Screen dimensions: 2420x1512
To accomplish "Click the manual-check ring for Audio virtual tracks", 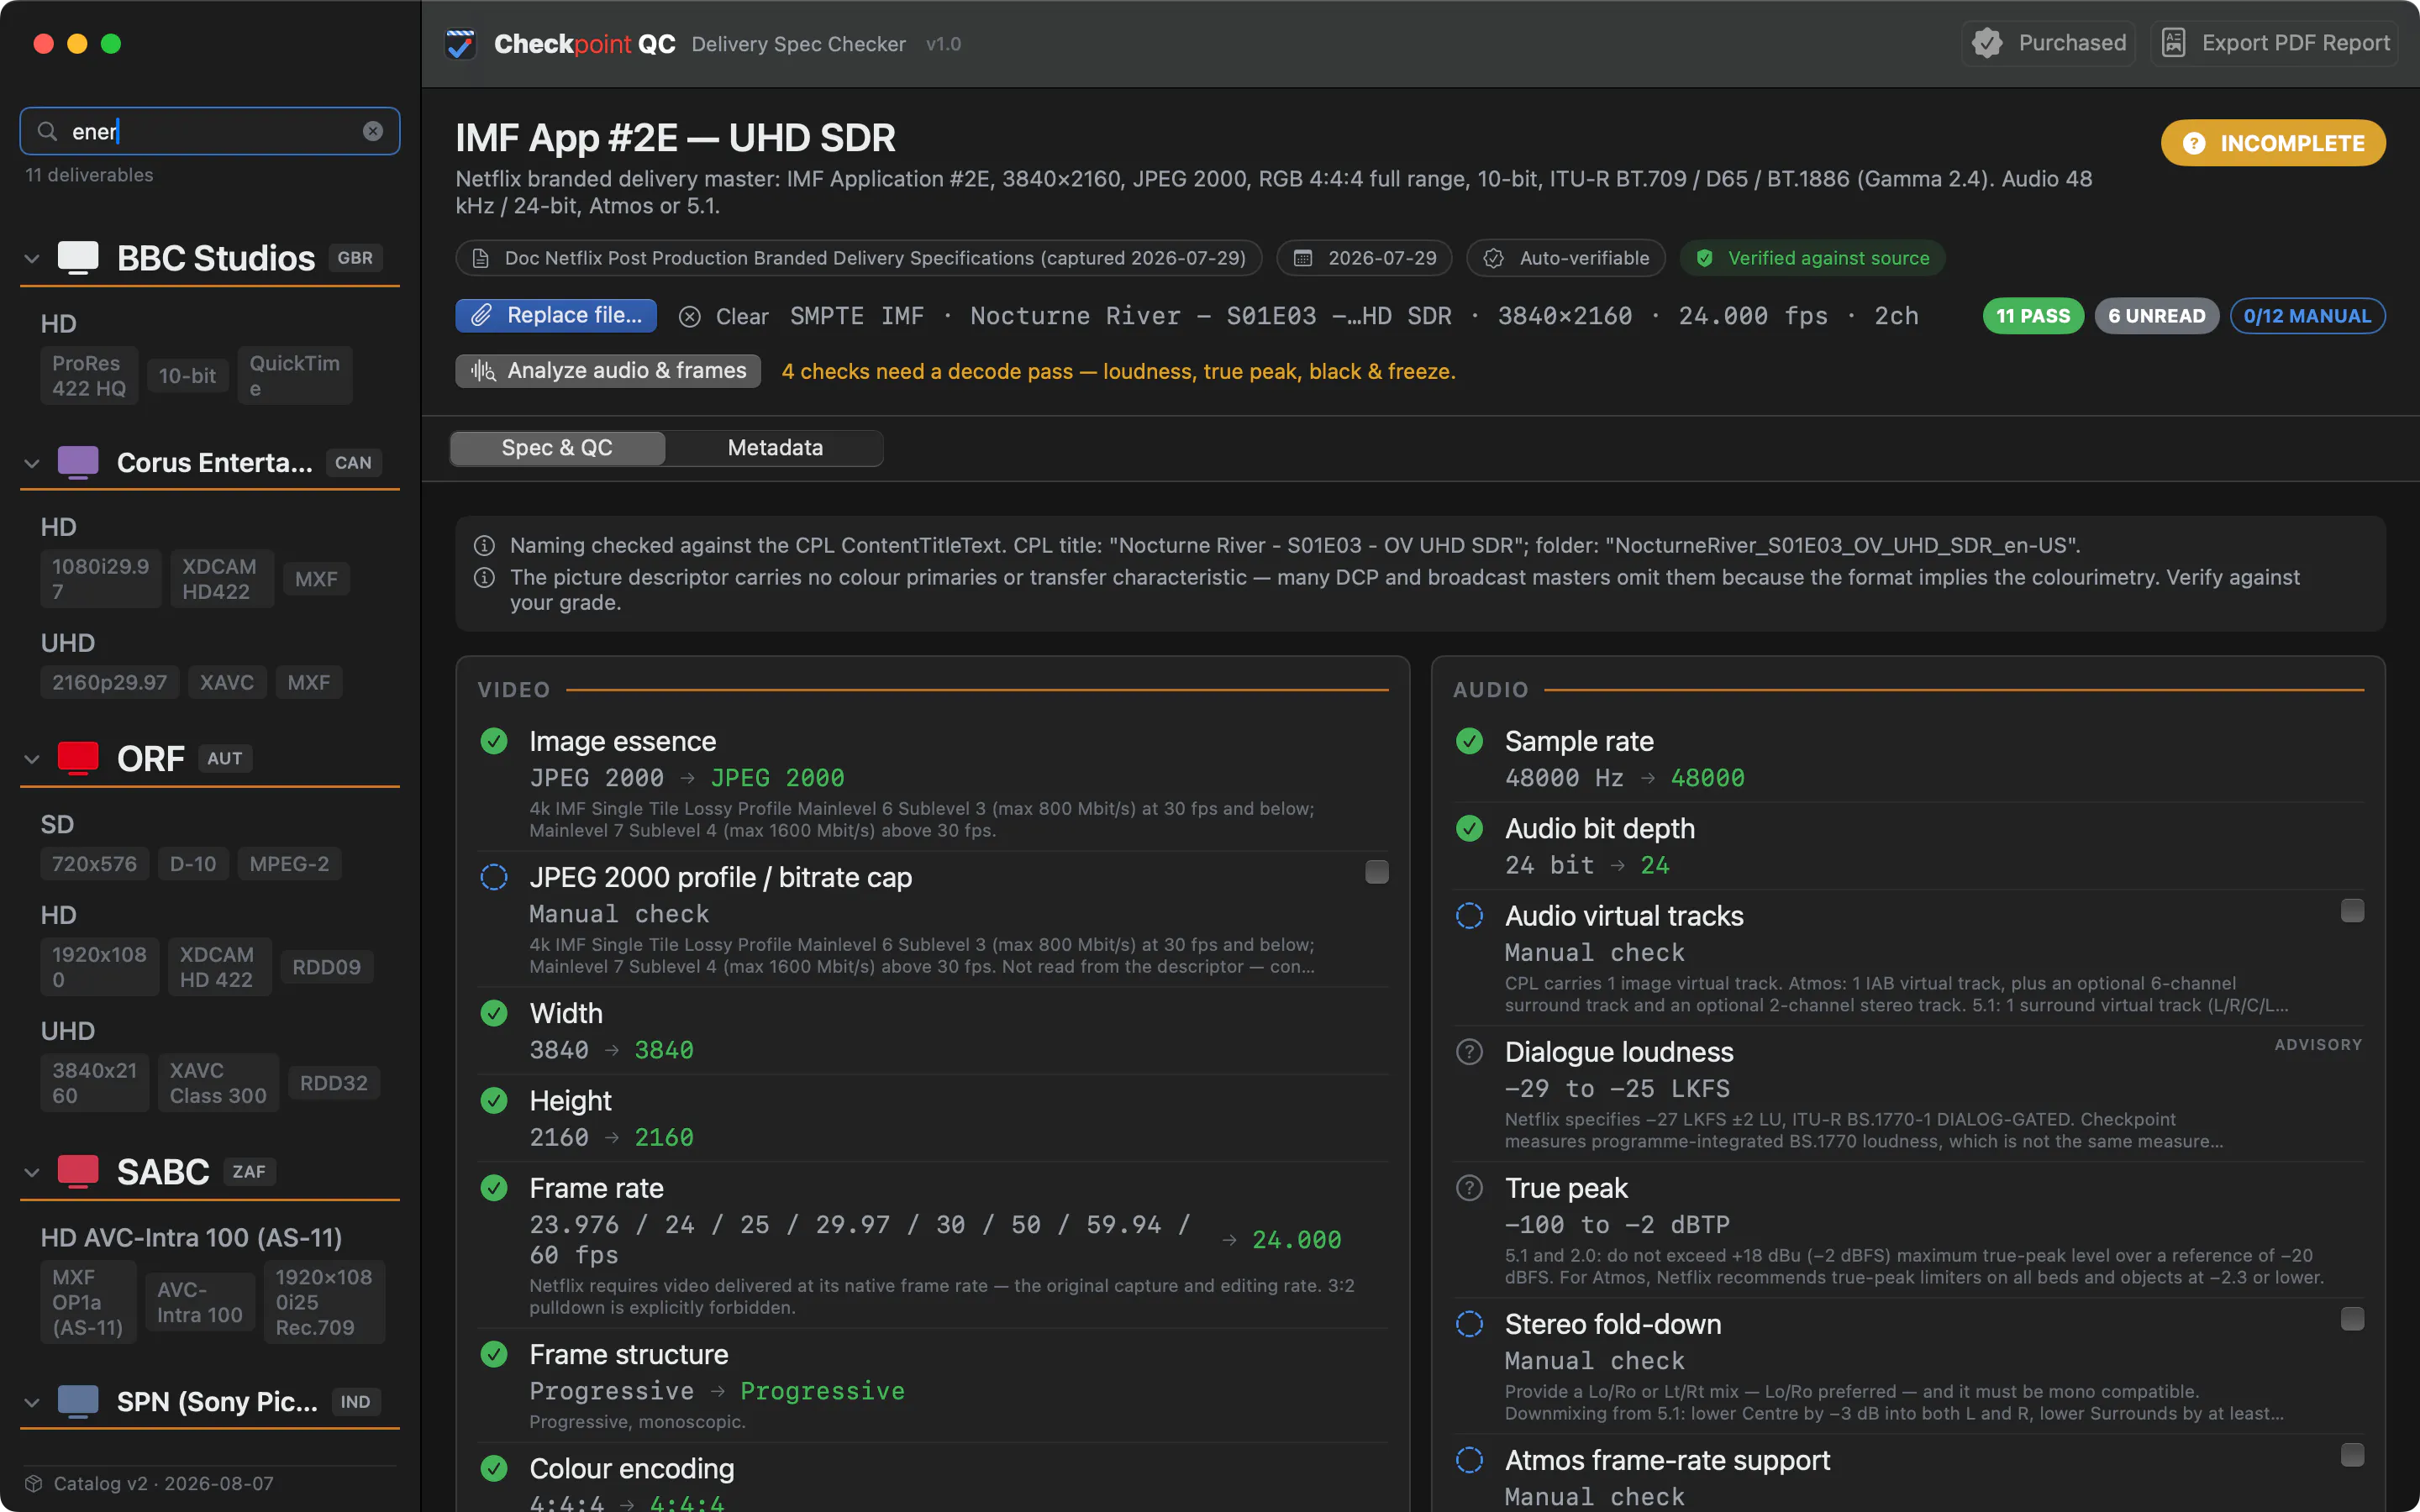I will (x=1469, y=915).
